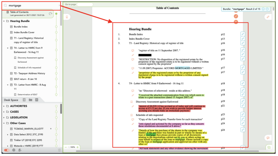Expand the CASES folder
Viewport: 278px width, 156px height.
(4, 112)
